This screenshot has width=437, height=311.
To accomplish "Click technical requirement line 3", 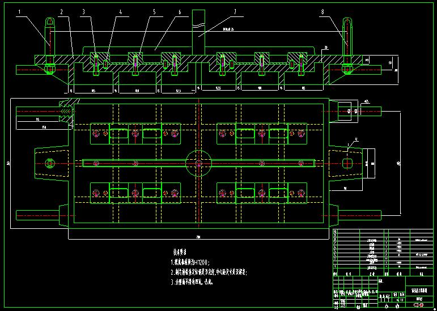I will click(x=192, y=282).
